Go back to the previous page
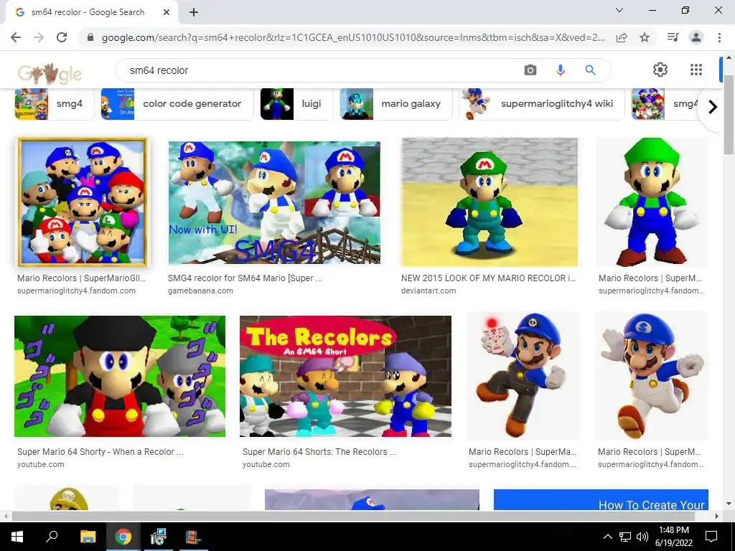Image resolution: width=735 pixels, height=551 pixels. [16, 37]
